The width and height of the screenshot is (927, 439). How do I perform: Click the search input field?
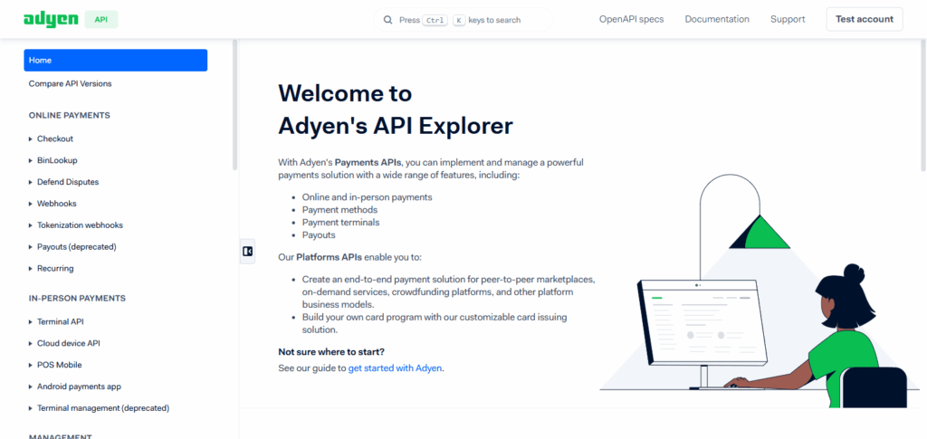point(463,20)
